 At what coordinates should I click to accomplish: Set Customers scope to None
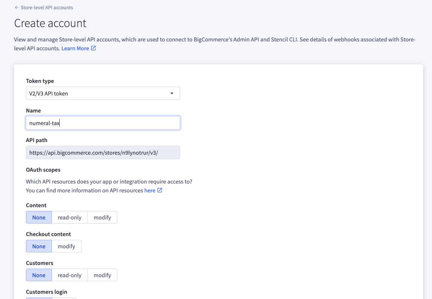click(x=39, y=275)
